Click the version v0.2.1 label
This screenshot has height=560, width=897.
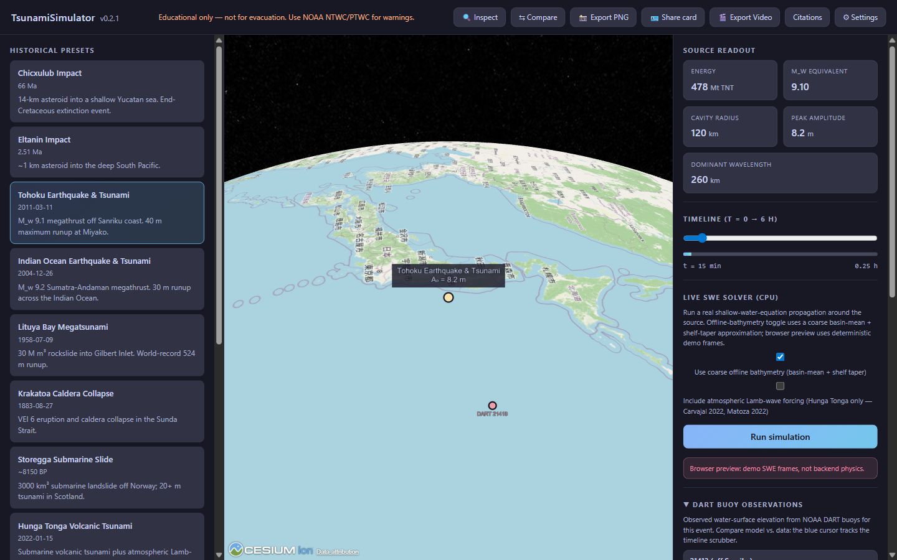(x=110, y=19)
